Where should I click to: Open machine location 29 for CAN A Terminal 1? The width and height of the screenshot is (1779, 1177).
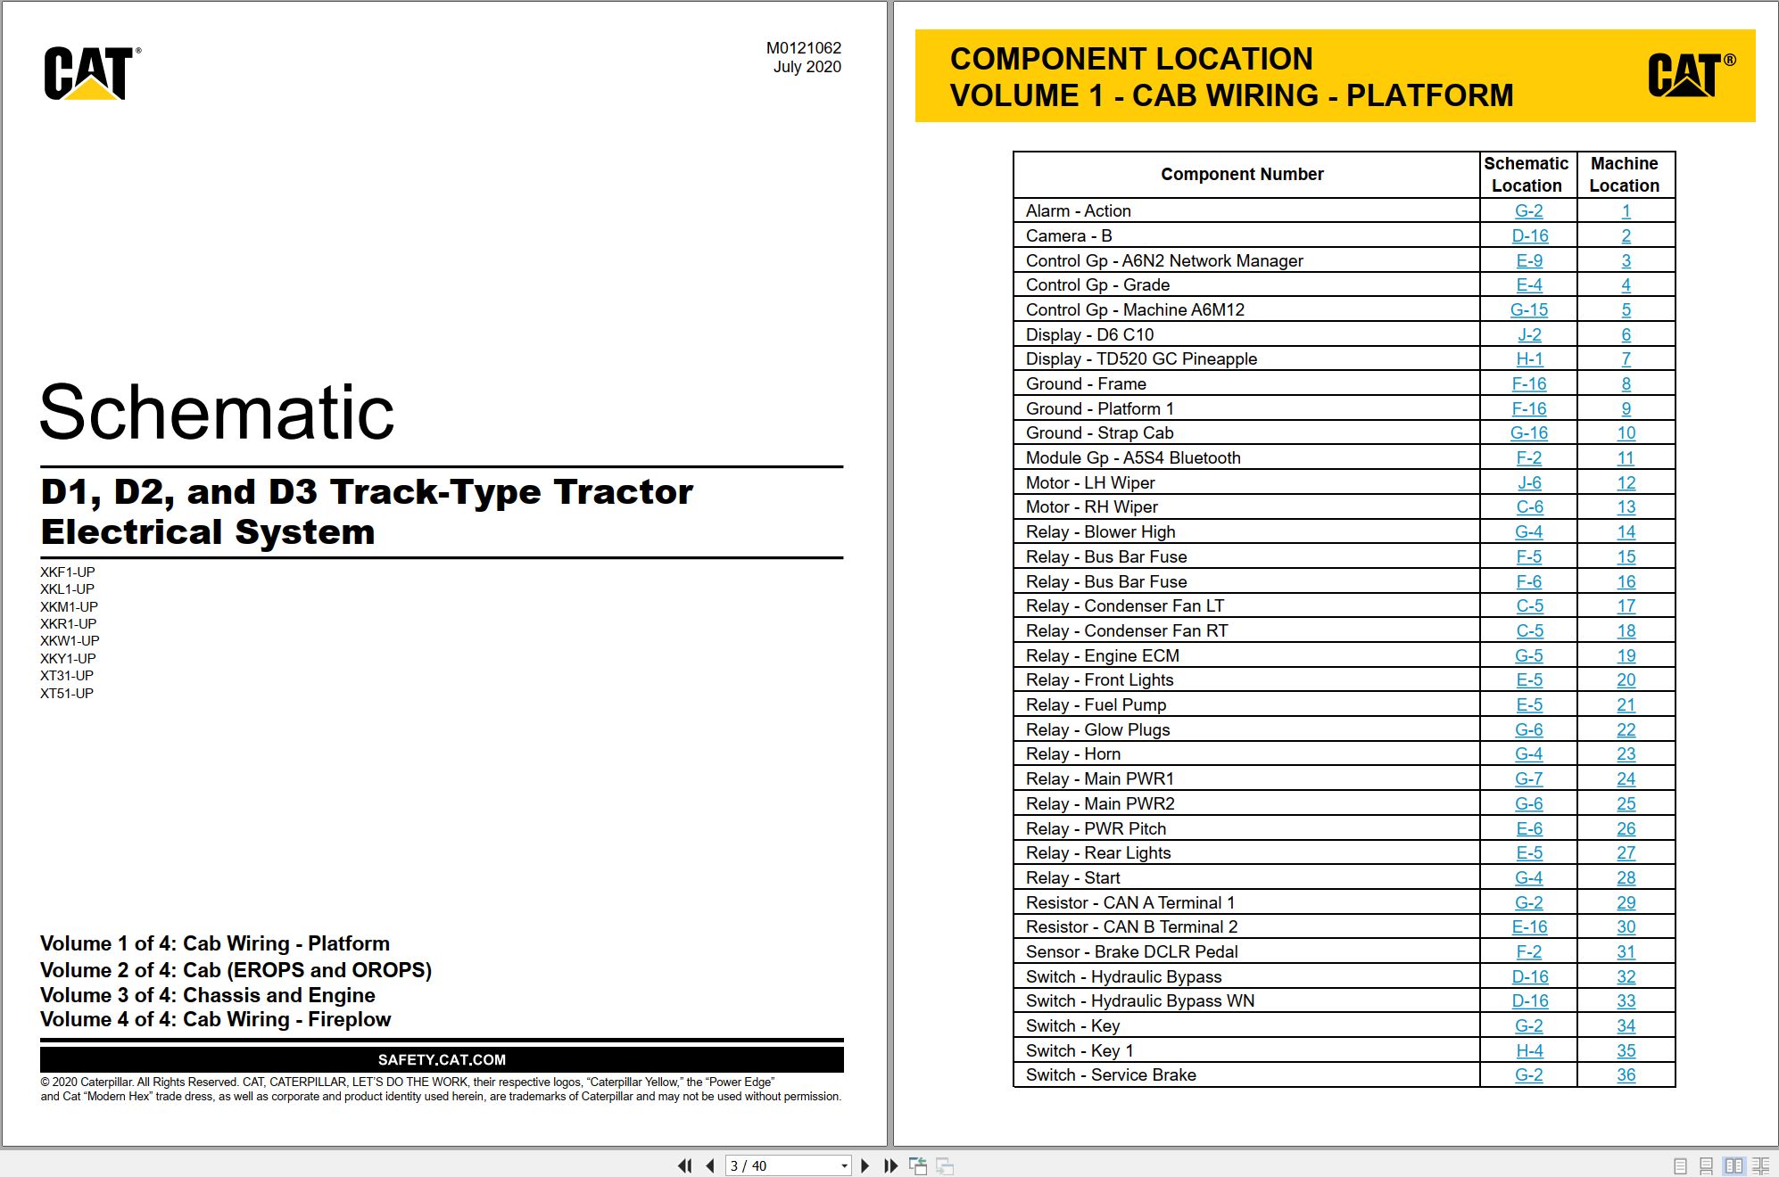(x=1626, y=902)
